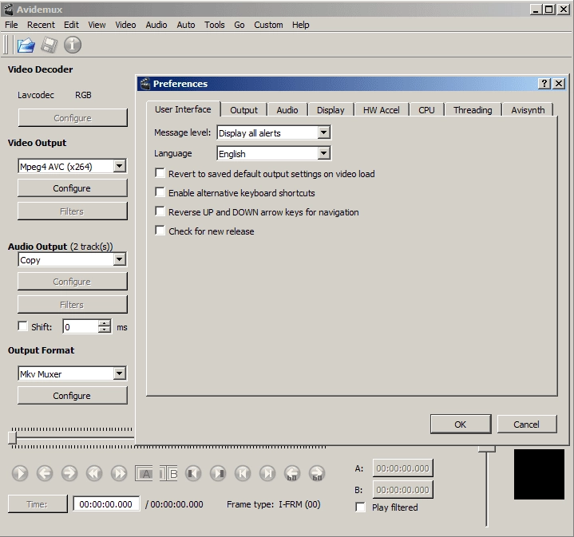574x537 pixels.
Task: Close the Preferences dialog with X
Action: (x=559, y=84)
